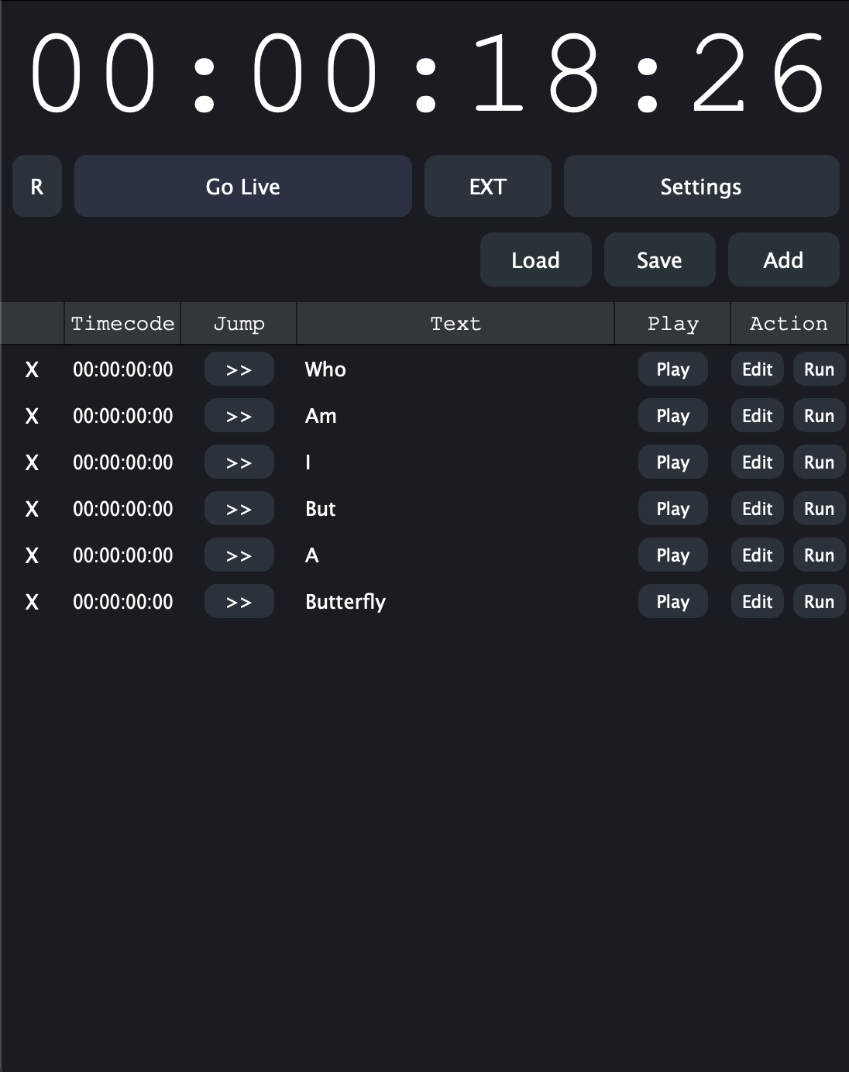Expand jump options for the "A" row
Viewport: 849px width, 1072px height.
tap(239, 555)
